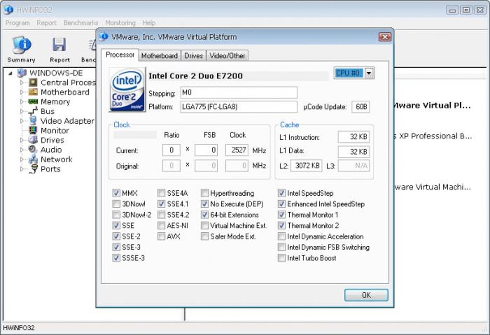Open the Help menu
The width and height of the screenshot is (490, 335).
[x=149, y=23]
